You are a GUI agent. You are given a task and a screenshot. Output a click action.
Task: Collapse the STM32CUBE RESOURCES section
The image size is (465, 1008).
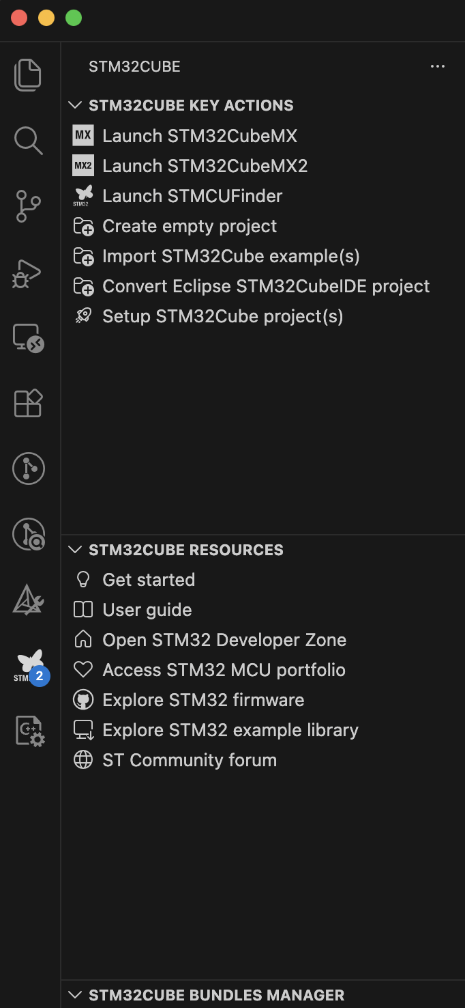click(76, 550)
